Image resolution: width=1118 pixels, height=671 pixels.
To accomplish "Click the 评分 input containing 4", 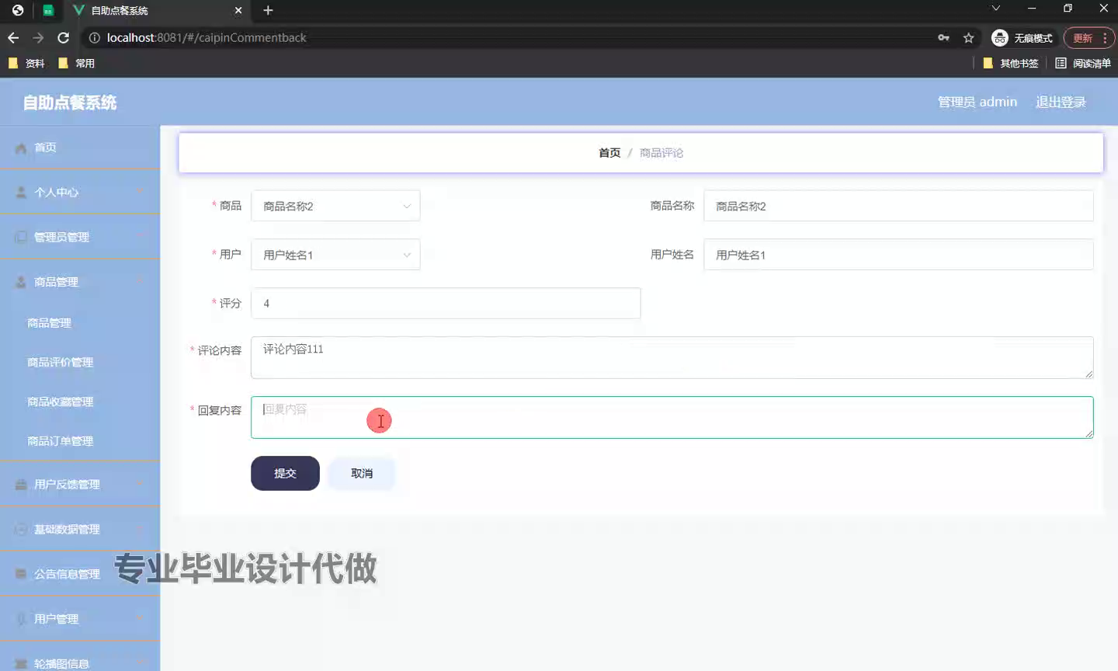I will pos(446,303).
